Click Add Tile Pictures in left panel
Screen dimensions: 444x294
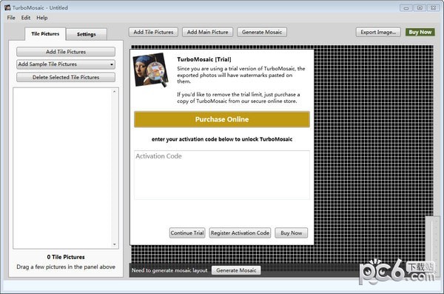[66, 52]
